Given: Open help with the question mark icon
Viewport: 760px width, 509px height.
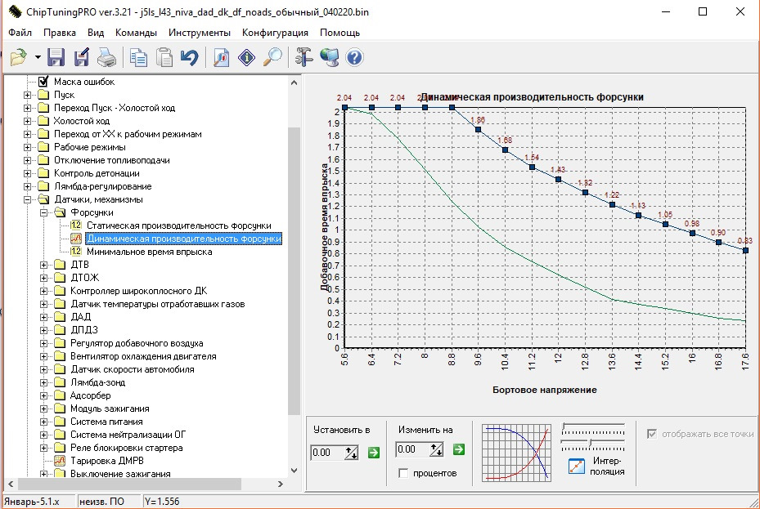Looking at the screenshot, I should (355, 57).
